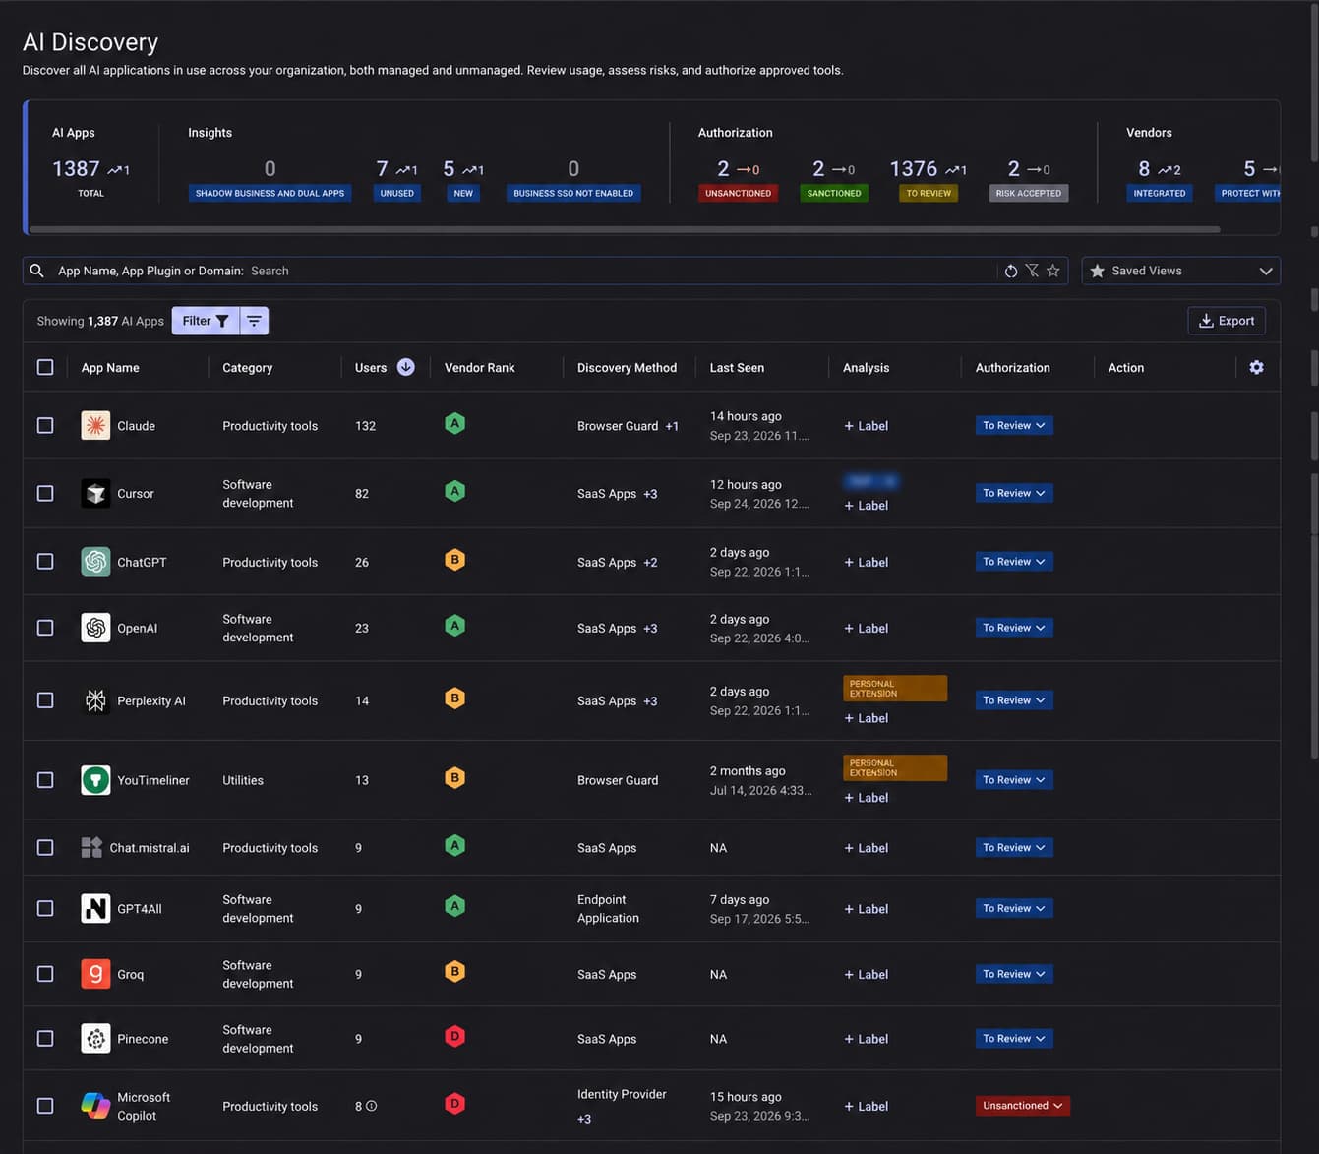Check the OpenAI row checkbox
This screenshot has width=1319, height=1154.
pos(45,628)
